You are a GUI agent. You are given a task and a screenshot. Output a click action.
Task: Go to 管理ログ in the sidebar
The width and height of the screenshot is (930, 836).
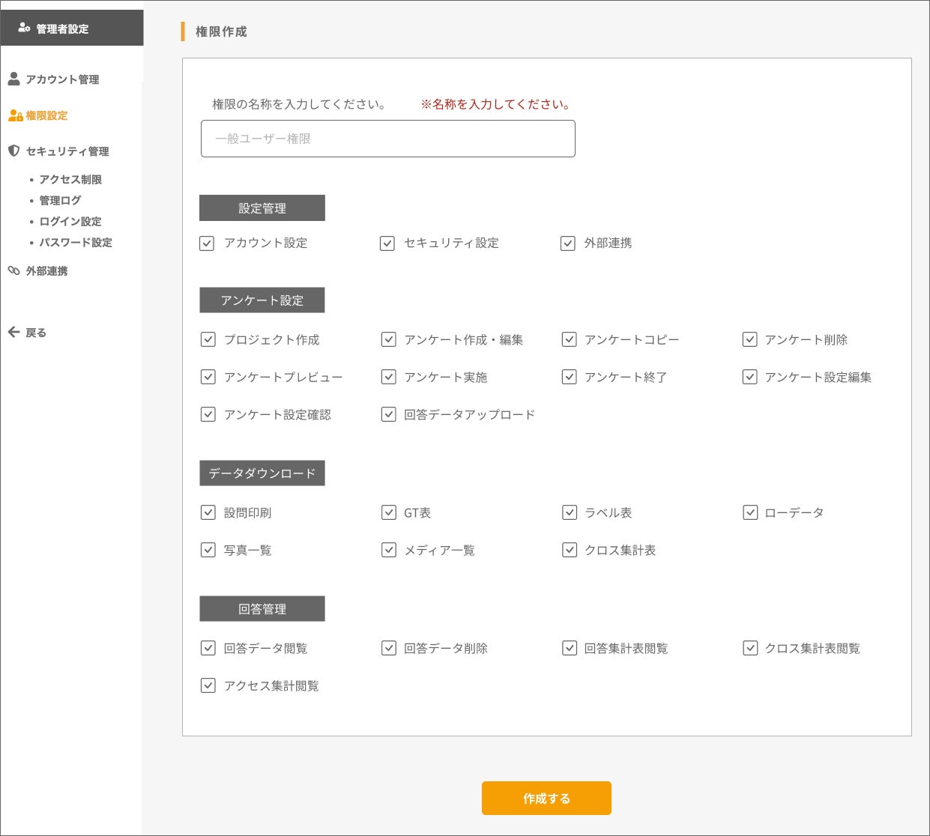point(60,201)
